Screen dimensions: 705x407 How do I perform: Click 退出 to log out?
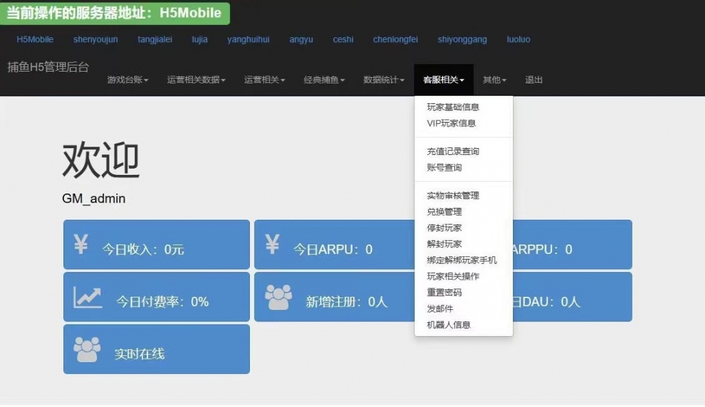(534, 80)
